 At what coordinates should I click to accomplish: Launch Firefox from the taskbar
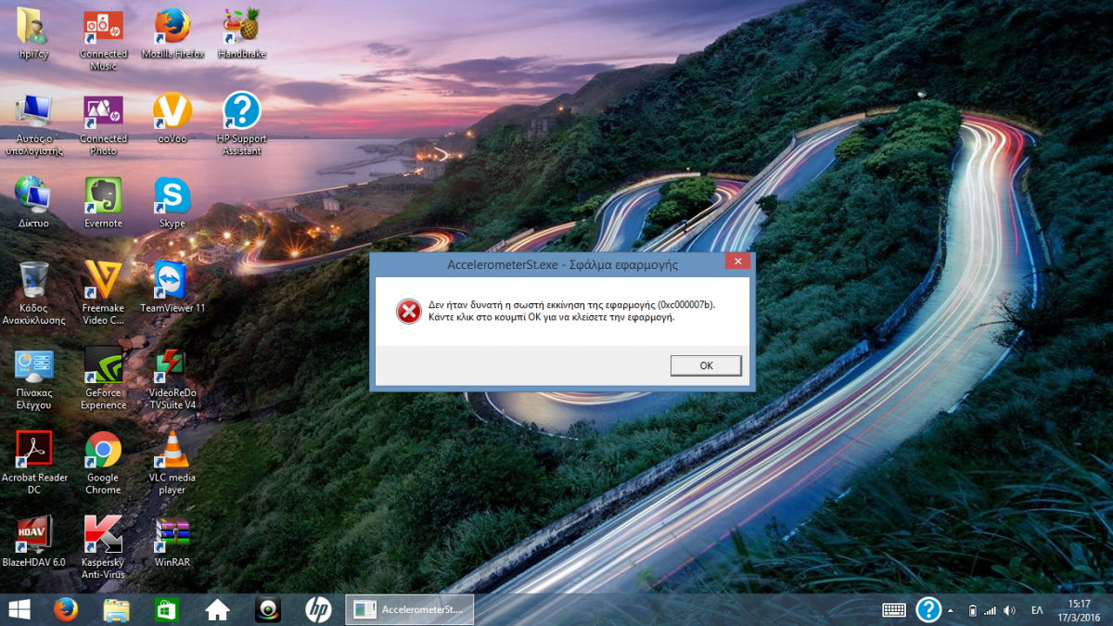click(65, 609)
